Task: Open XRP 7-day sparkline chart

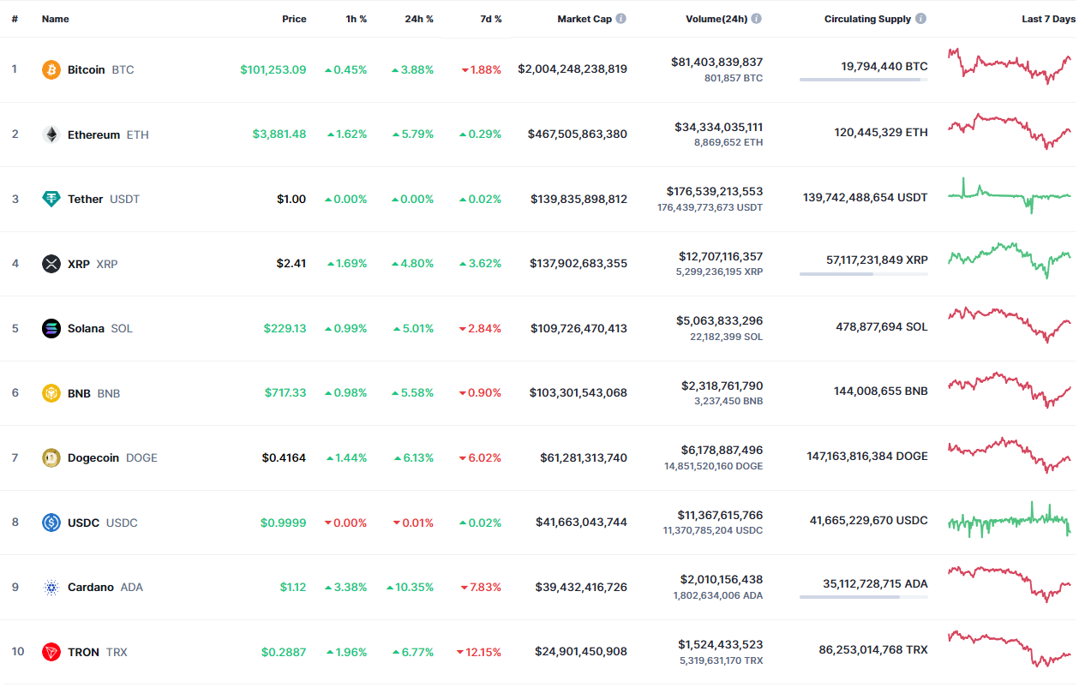Action: (x=1010, y=260)
